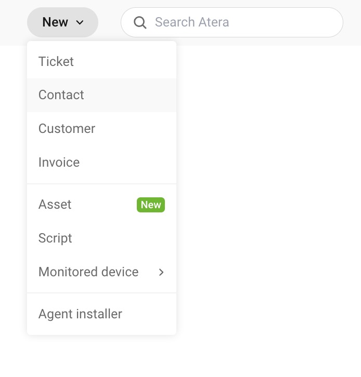Click the Asset label text
361x377 pixels.
[x=55, y=205]
